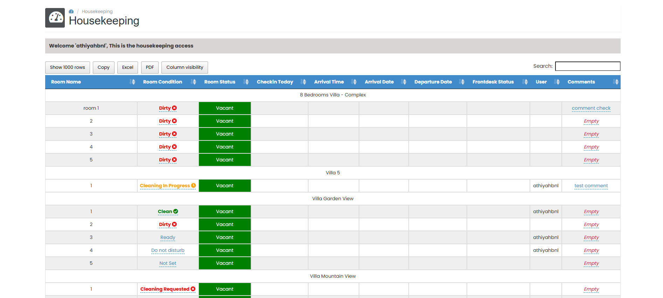Sort by Checkin Today column arrows
663x298 pixels.
304,82
